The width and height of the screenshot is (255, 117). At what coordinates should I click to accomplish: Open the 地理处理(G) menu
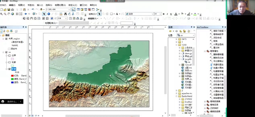tap(60, 5)
